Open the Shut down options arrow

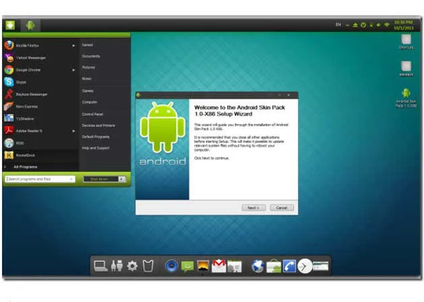tap(122, 179)
